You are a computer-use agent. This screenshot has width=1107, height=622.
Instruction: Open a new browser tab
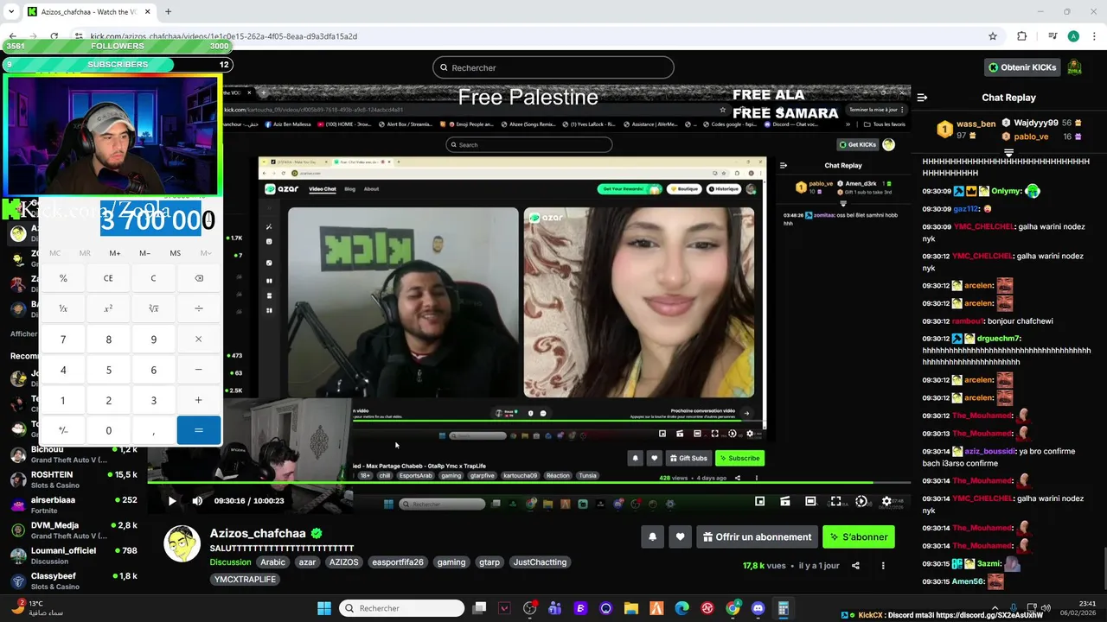pos(168,12)
